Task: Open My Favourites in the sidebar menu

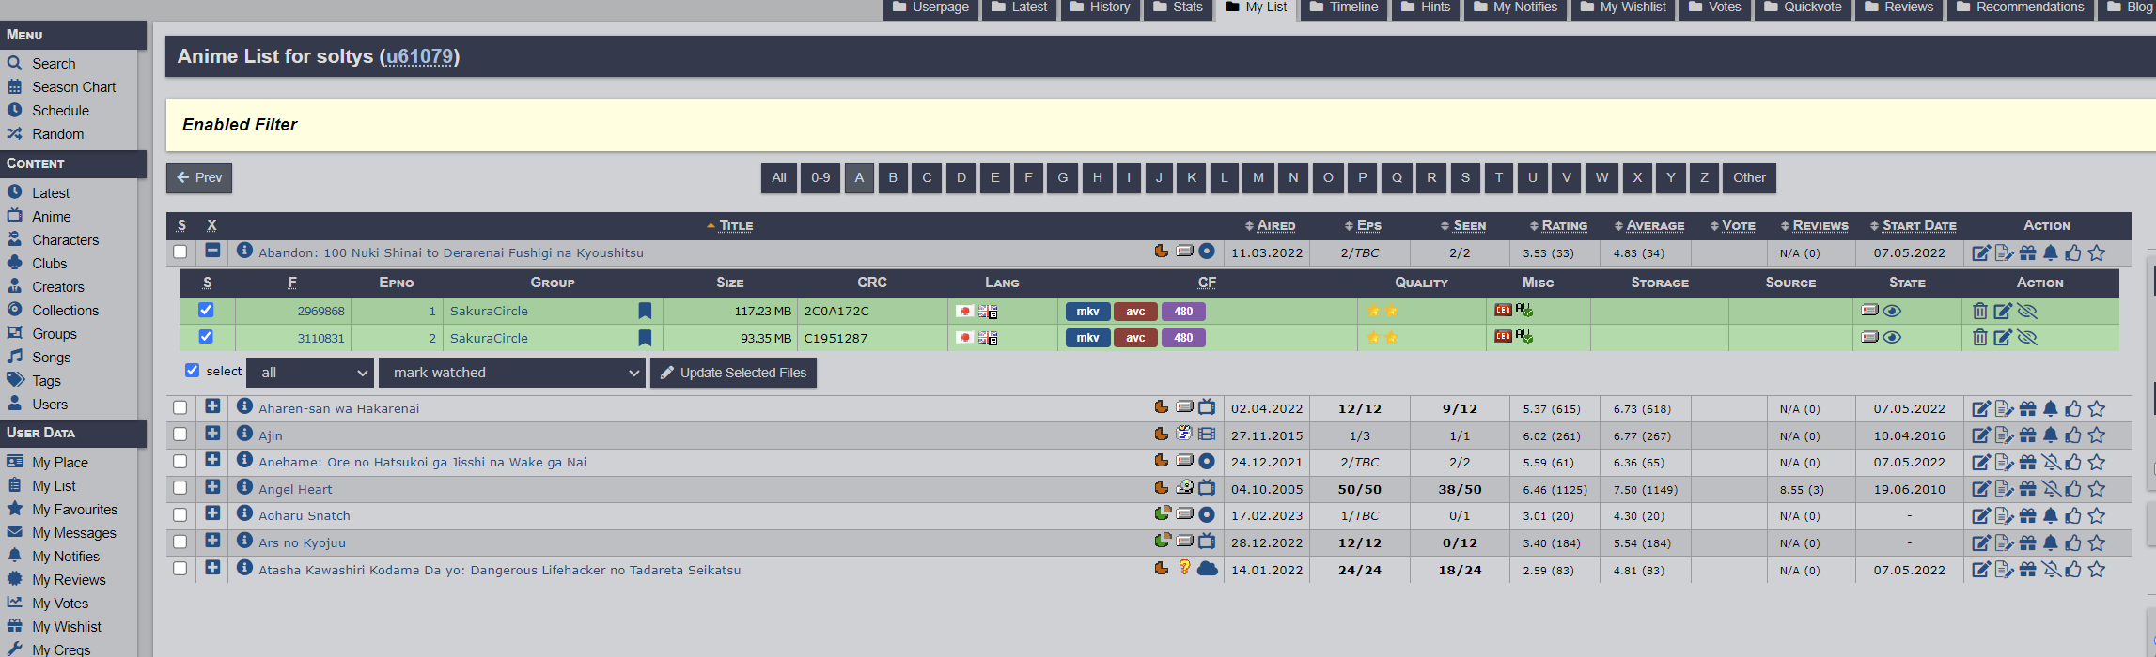Action: click(74, 510)
